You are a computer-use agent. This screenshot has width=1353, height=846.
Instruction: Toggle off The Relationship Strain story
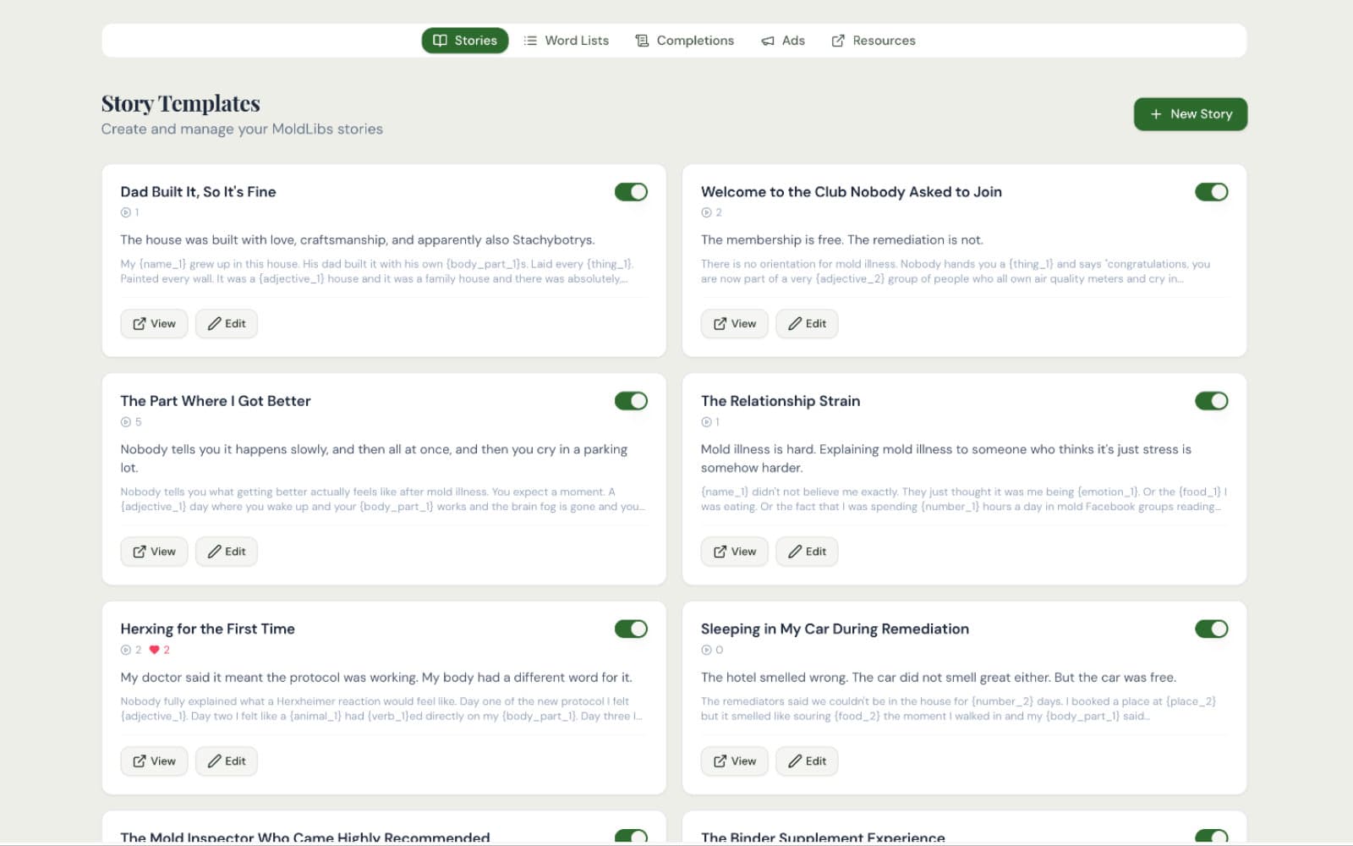(x=1212, y=400)
